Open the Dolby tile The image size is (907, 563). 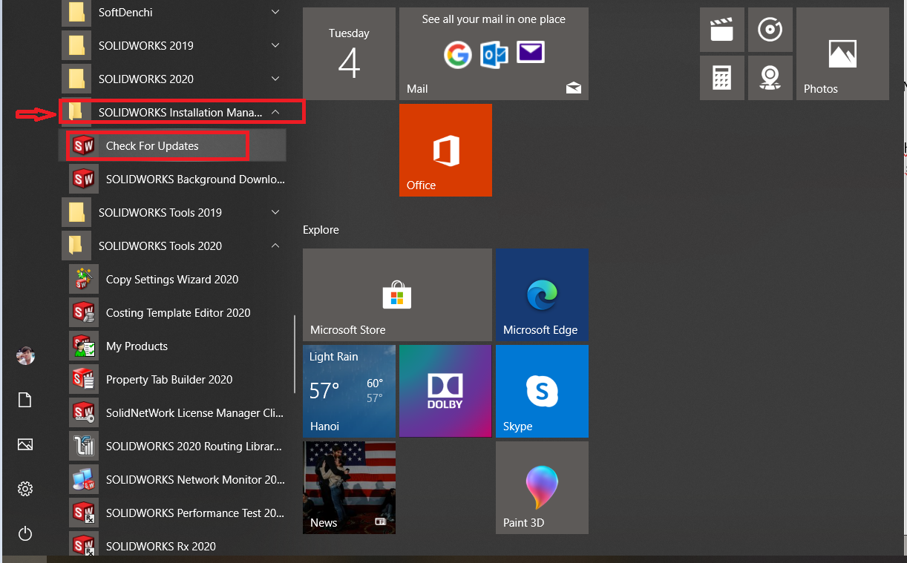coord(445,391)
